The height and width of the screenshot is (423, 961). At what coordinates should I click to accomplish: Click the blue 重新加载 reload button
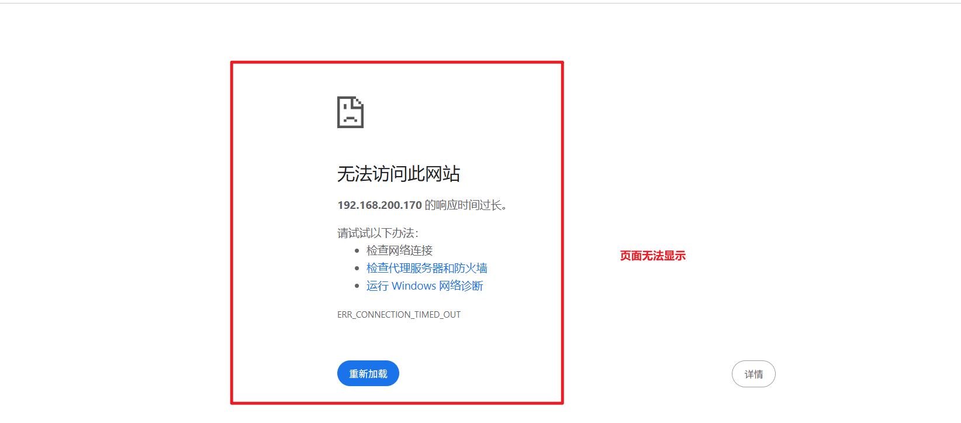368,373
